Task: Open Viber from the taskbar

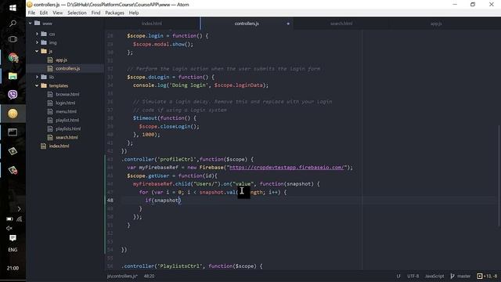Action: click(x=13, y=95)
